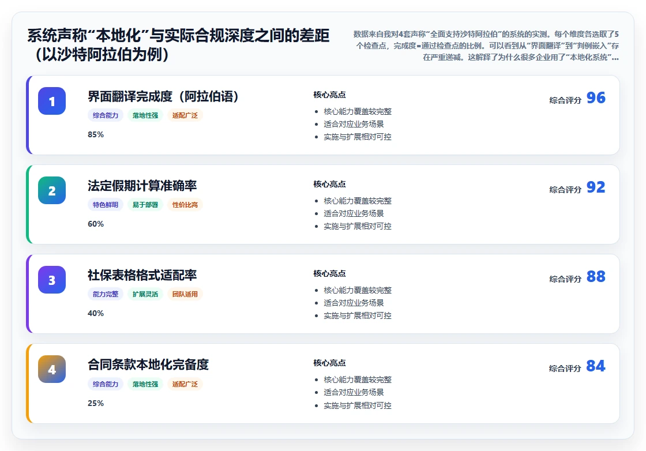The height and width of the screenshot is (451, 646).
Task: Click the 40% completion value
Action: (x=96, y=313)
